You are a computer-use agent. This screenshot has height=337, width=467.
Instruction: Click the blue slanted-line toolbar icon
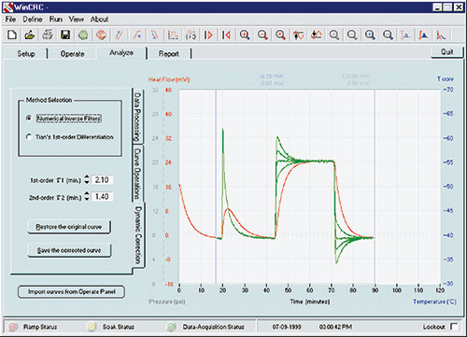tap(119, 35)
